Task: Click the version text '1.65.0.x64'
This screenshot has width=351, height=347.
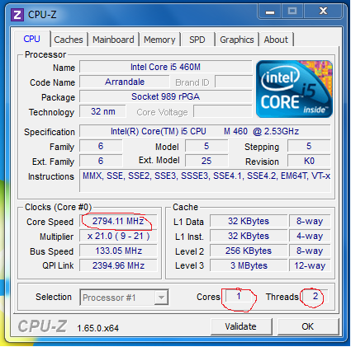Action: 98,328
